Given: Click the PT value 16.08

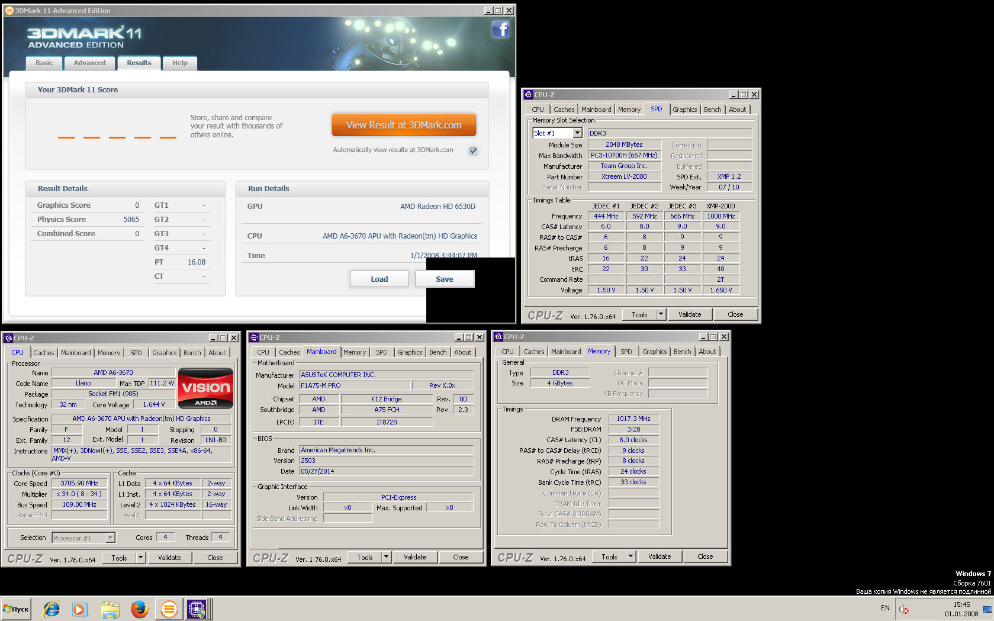Looking at the screenshot, I should click(x=197, y=262).
